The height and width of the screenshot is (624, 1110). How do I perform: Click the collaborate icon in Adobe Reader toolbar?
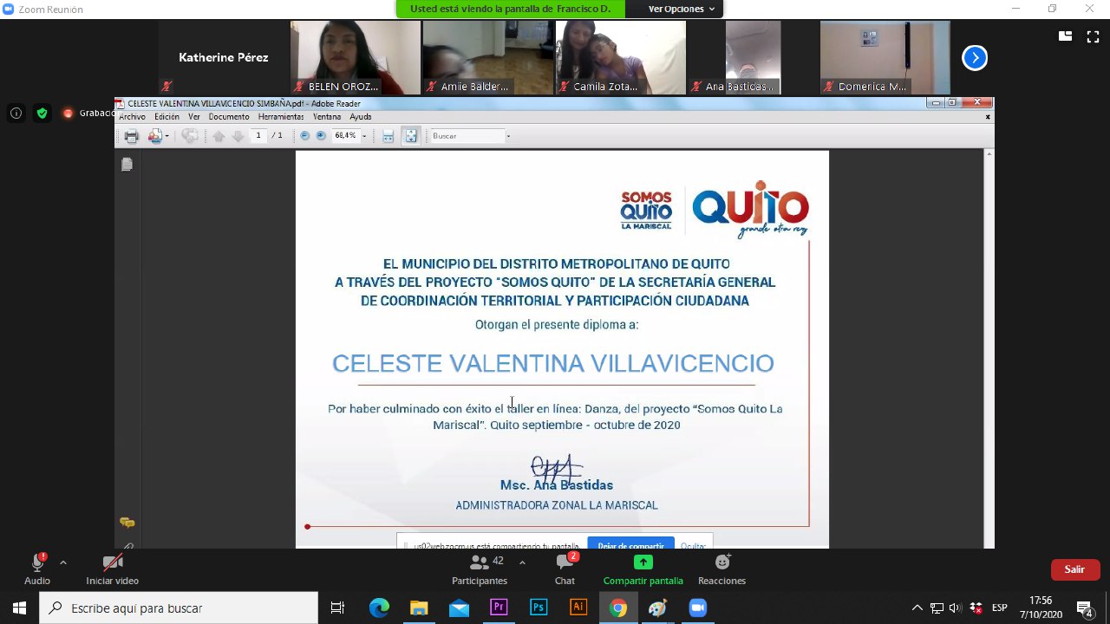[x=190, y=136]
